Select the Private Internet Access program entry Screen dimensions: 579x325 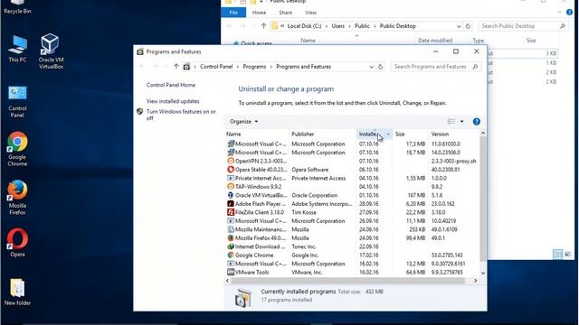pyautogui.click(x=351, y=178)
